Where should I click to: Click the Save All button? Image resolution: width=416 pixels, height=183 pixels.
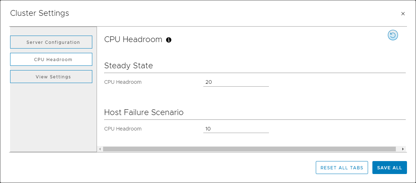[389, 168]
